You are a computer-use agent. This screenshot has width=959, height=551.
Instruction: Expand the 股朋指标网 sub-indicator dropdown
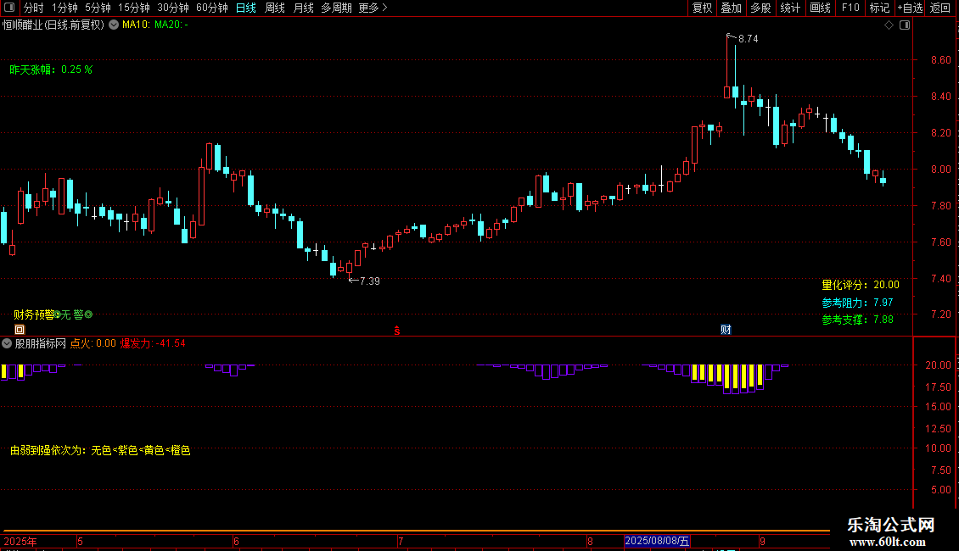(x=7, y=344)
